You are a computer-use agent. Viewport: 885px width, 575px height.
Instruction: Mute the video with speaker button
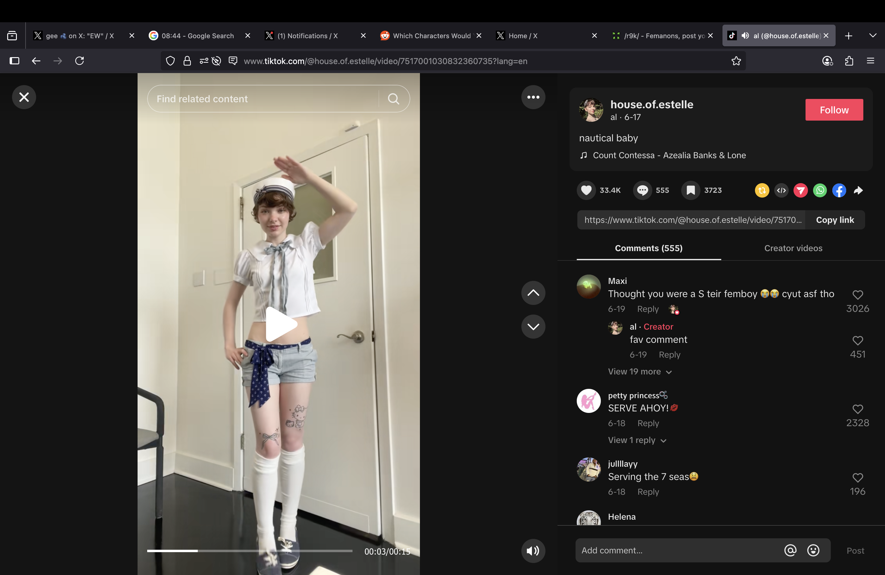coord(533,550)
